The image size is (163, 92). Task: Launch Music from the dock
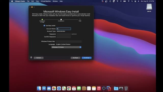pyautogui.click(x=99, y=88)
